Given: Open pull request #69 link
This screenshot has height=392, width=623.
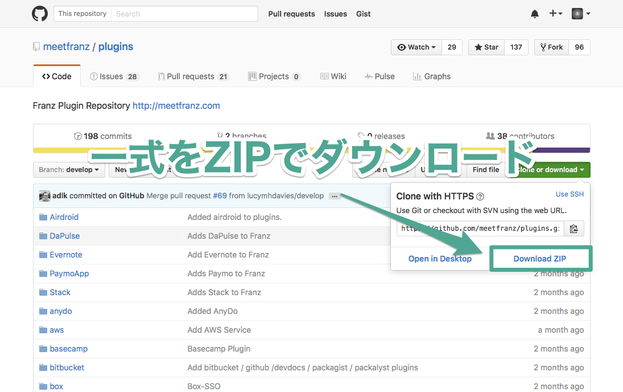Looking at the screenshot, I should (220, 196).
